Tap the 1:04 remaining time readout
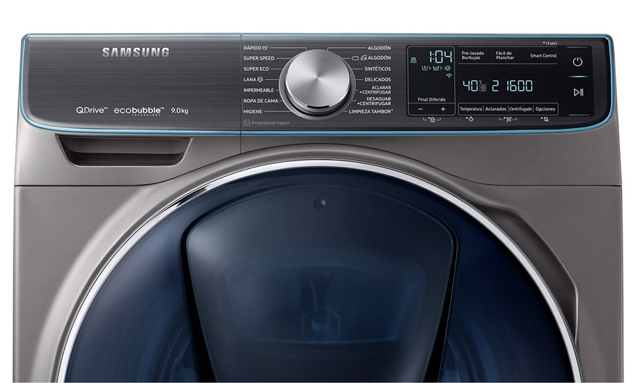 click(x=441, y=57)
